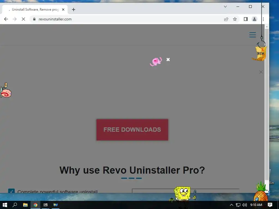Open a new tab
This screenshot has width=279, height=209.
74,10
